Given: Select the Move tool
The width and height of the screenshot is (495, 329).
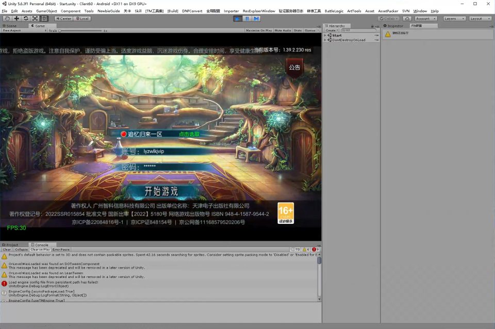Looking at the screenshot, I should [16, 19].
